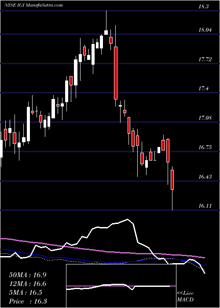Click the 5MA : 16.5 value
220x308 pixels.
(26, 292)
